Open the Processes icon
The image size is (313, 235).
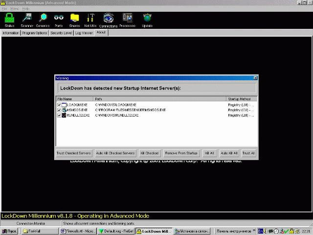(x=127, y=20)
